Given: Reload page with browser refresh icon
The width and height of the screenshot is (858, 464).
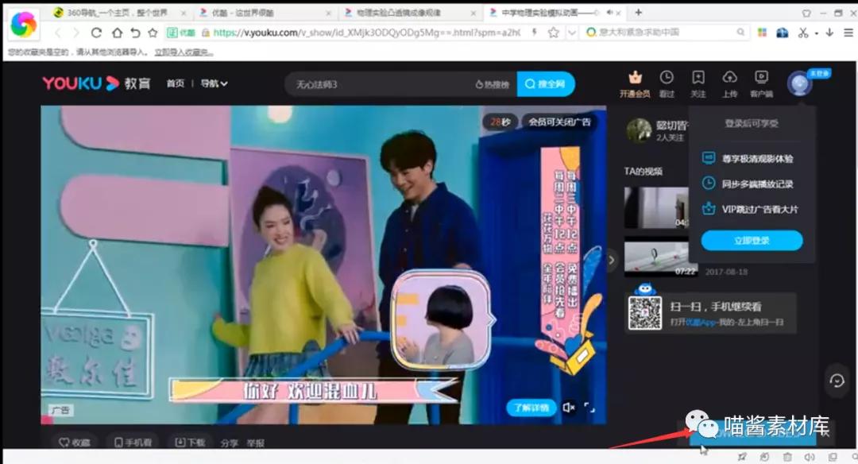Looking at the screenshot, I should click(97, 33).
